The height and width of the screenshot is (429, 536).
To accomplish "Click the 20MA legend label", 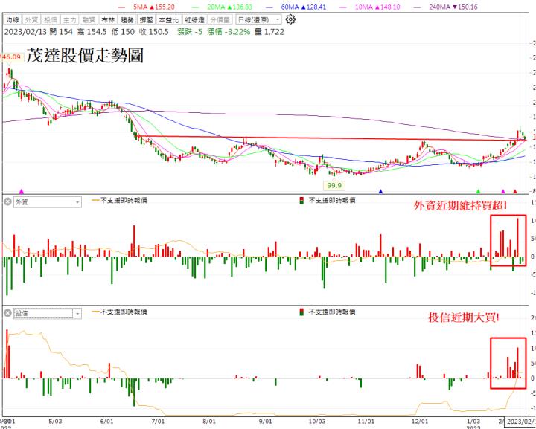I will [230, 7].
